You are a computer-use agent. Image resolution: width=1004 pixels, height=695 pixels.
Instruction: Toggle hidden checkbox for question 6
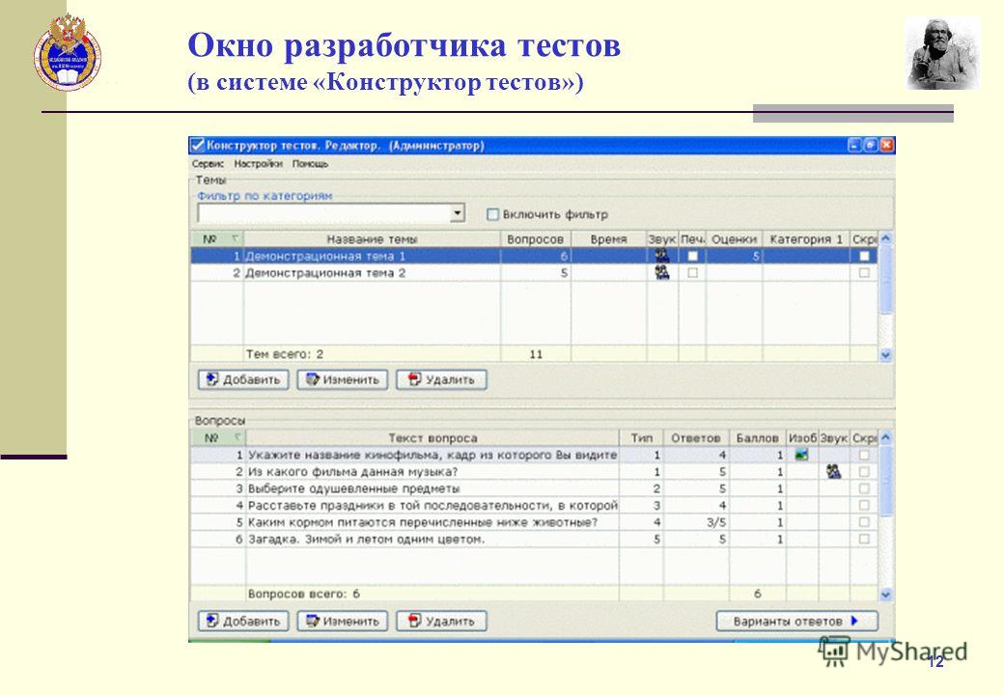click(x=864, y=539)
